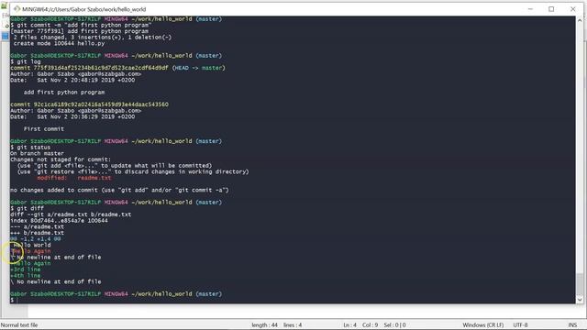This screenshot has height=330, width=587.
Task: Click 'Sel : 0 | 0' in status bar
Action: click(394, 325)
